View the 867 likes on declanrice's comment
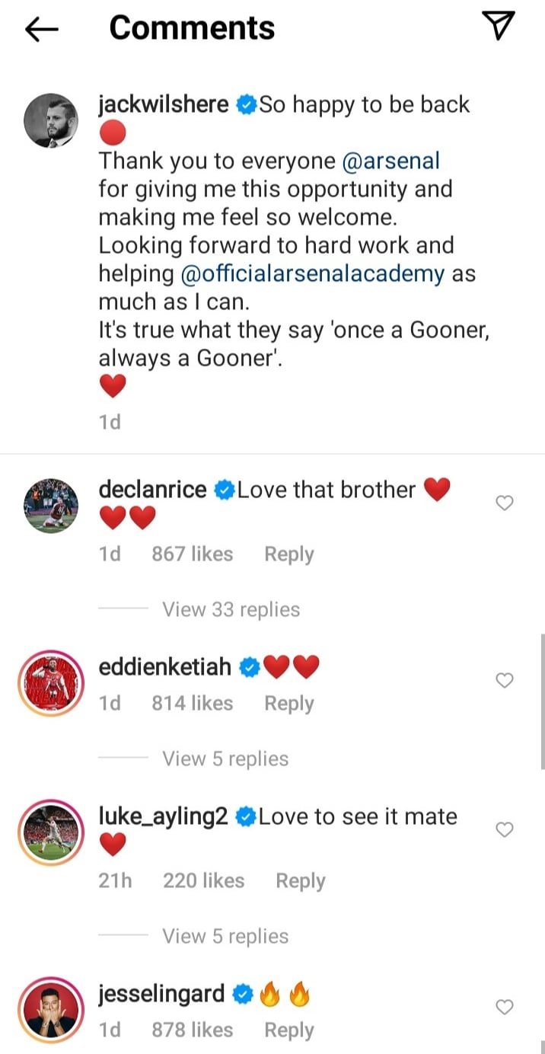The image size is (545, 1054). (192, 554)
